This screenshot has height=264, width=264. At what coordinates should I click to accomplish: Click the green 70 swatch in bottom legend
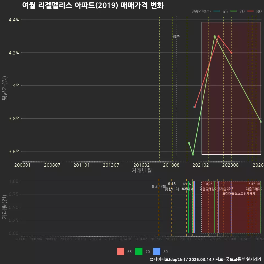click(139, 251)
